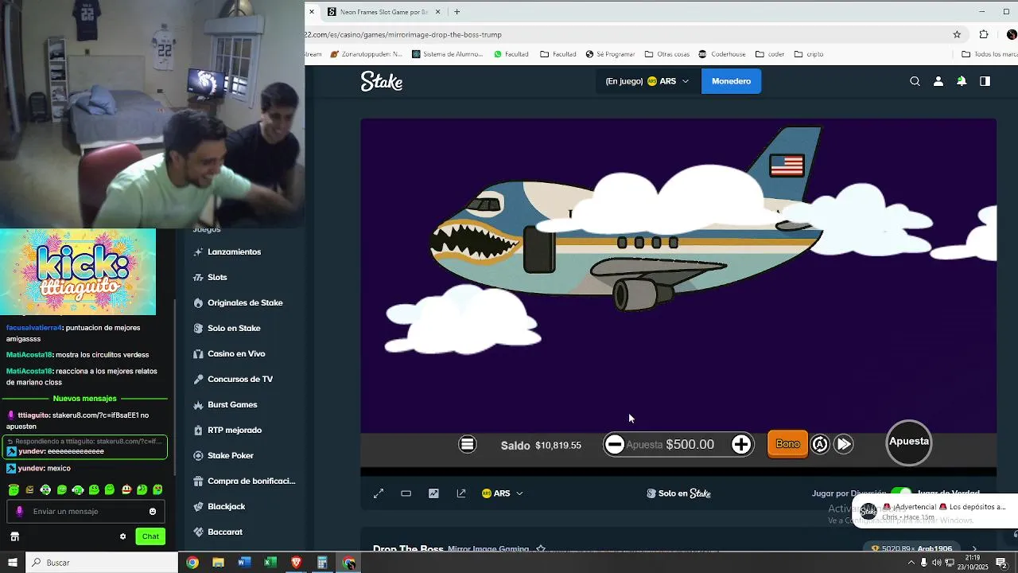
Task: Show hidden system tray icons
Action: 911,563
